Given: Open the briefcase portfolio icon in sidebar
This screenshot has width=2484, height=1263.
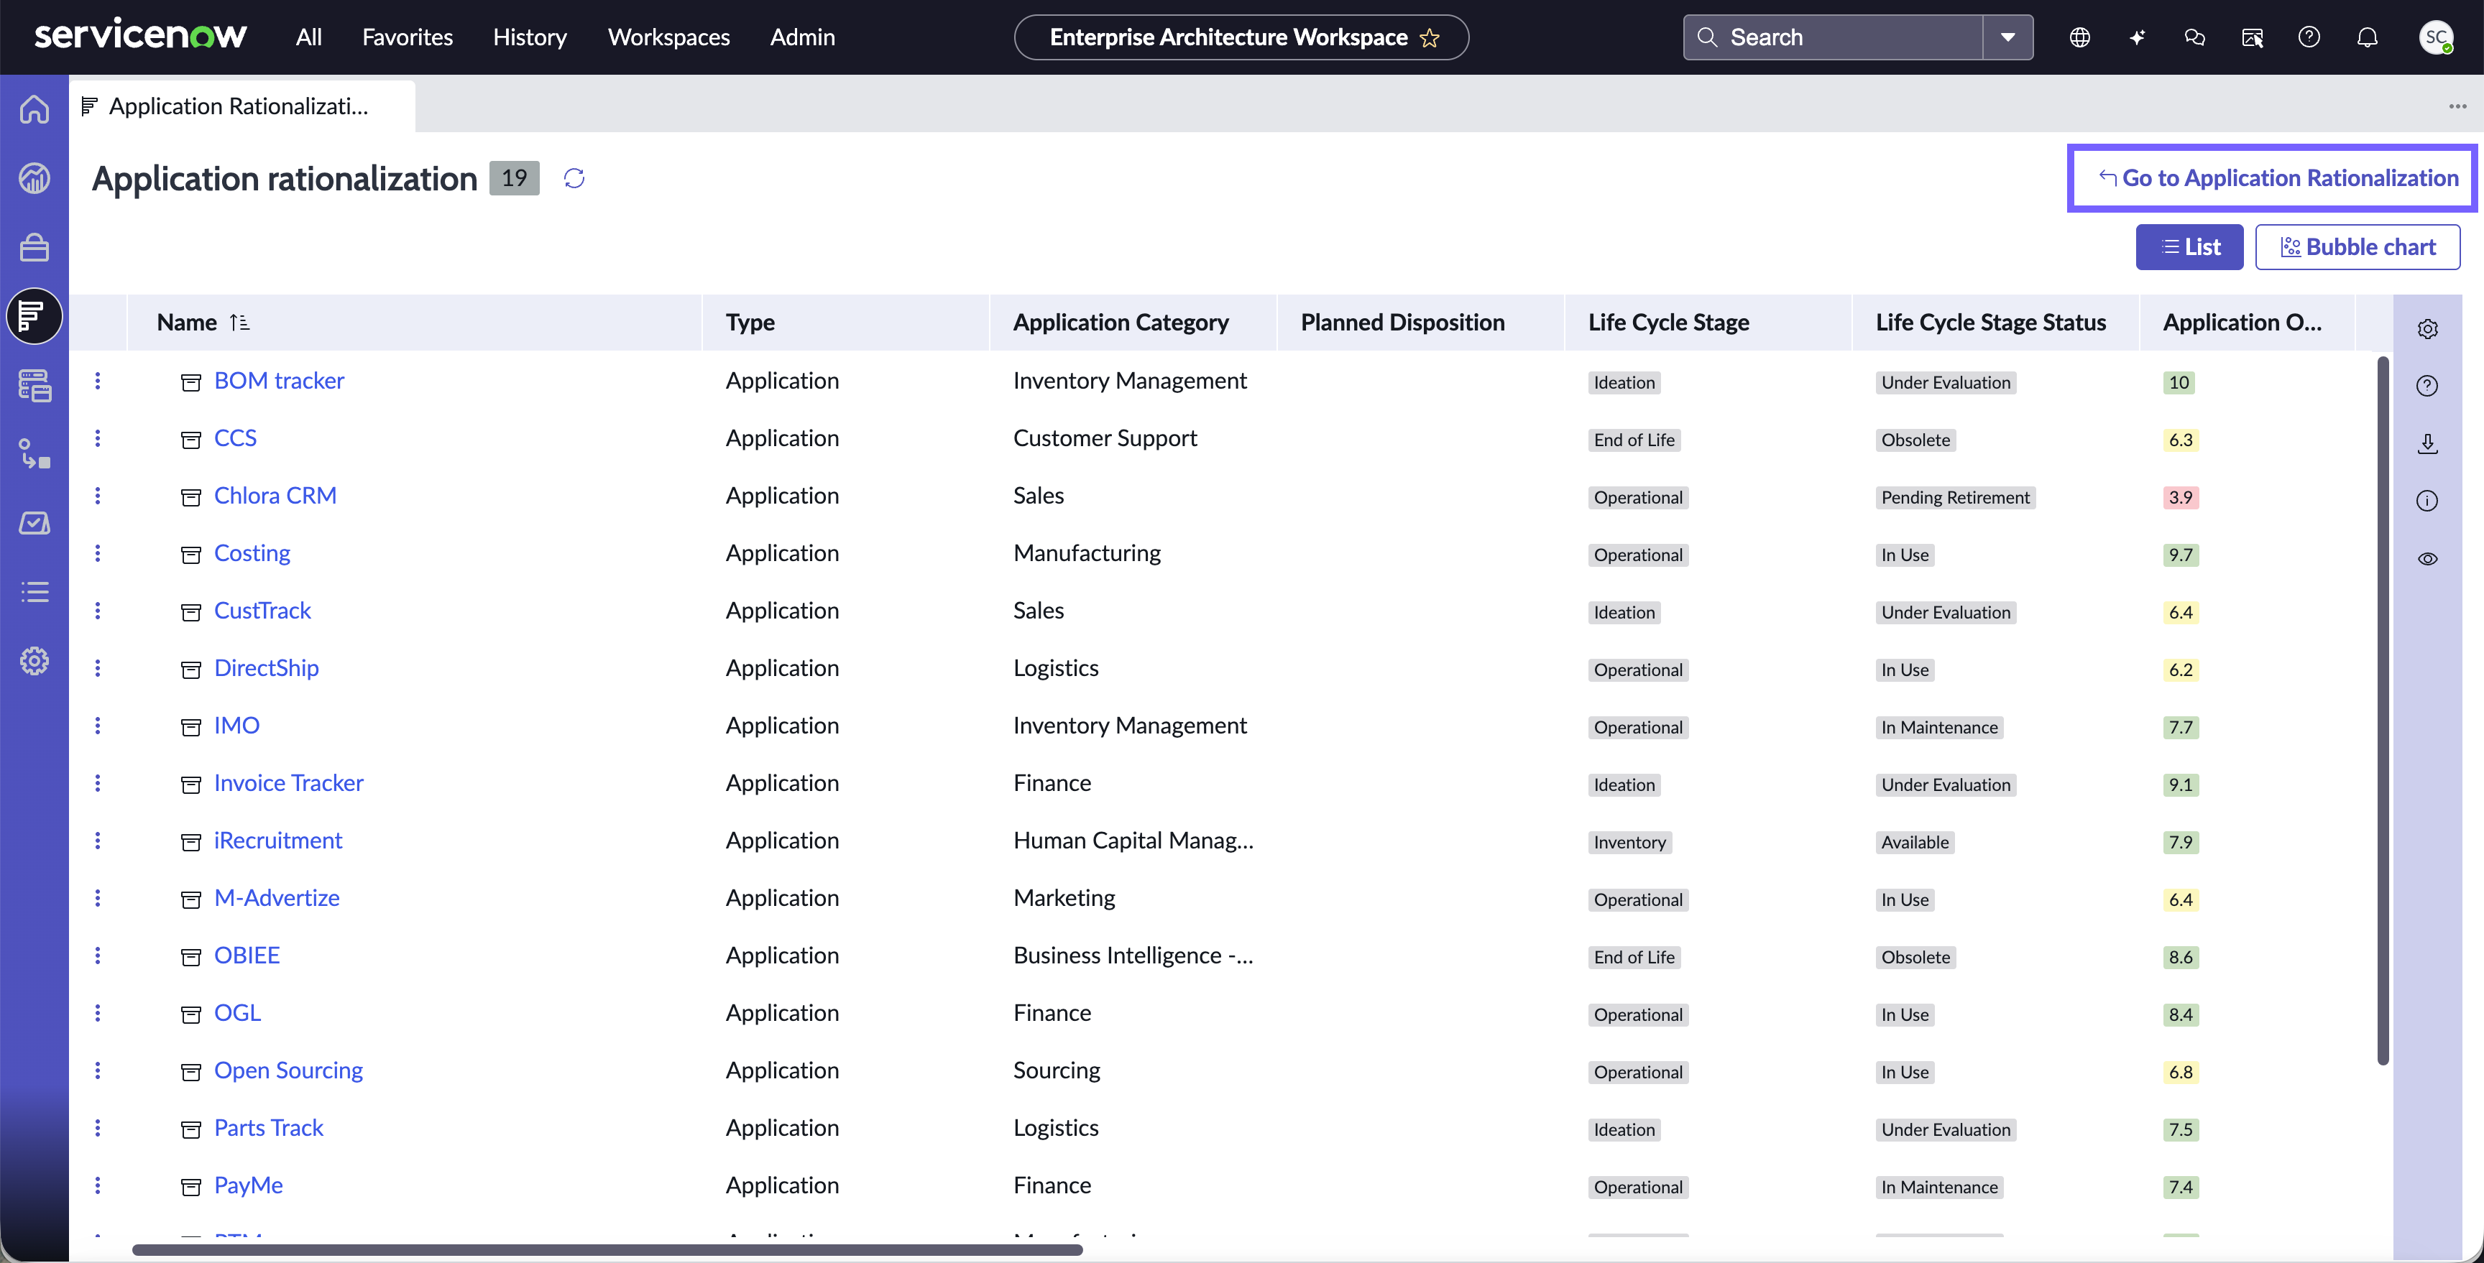Looking at the screenshot, I should pos(34,248).
